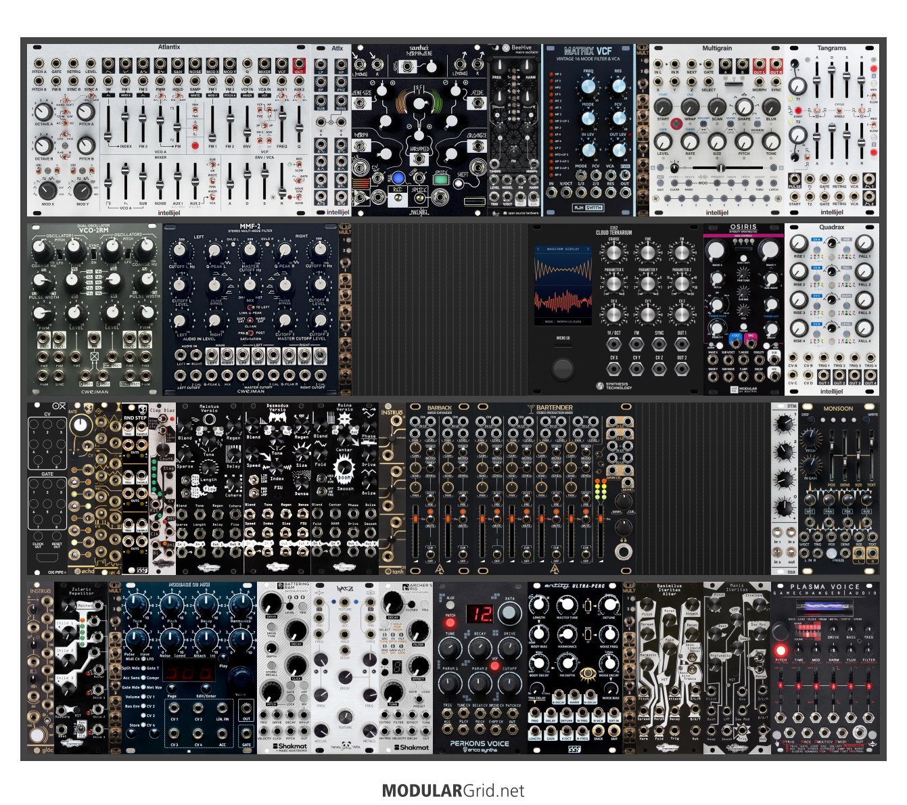The height and width of the screenshot is (805, 907).
Task: Click the Q fader on Atlantix VCF
Action: (300, 128)
